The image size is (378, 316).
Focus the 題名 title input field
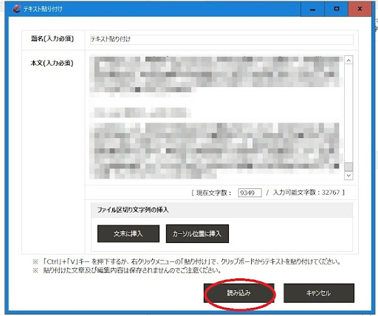[x=221, y=39]
